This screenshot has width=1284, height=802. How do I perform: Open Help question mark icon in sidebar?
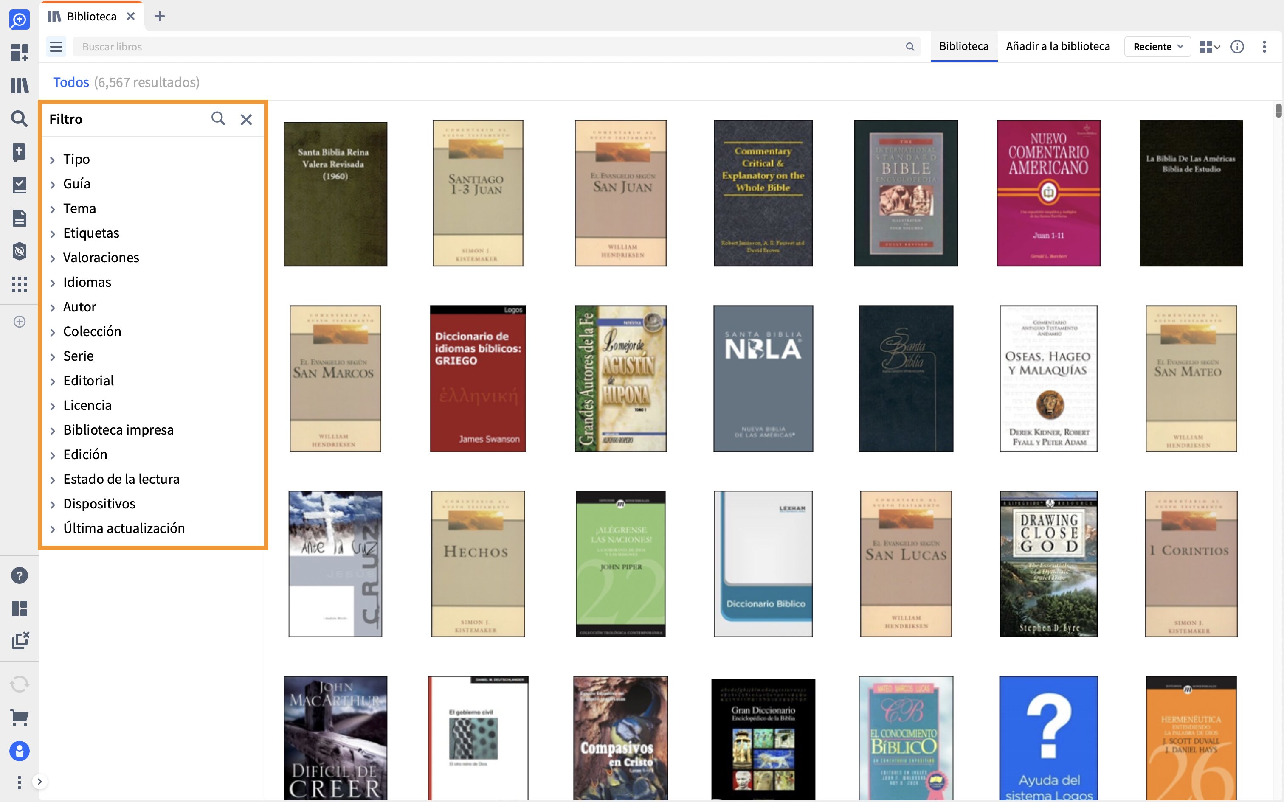(x=19, y=575)
